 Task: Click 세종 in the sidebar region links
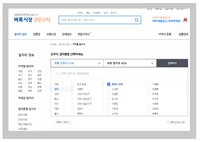[x=20, y=91]
